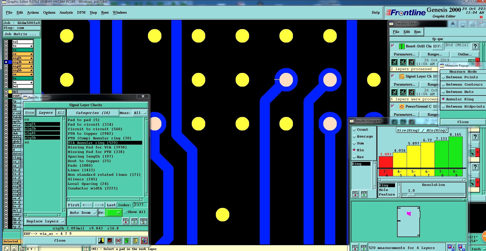
Task: Click the DEL icon beside the Ring list in histogram
Action: click(x=355, y=194)
